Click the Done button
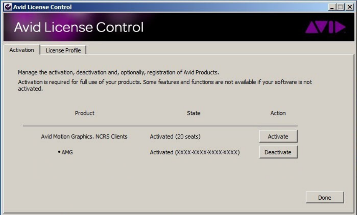The height and width of the screenshot is (215, 357). tap(325, 198)
